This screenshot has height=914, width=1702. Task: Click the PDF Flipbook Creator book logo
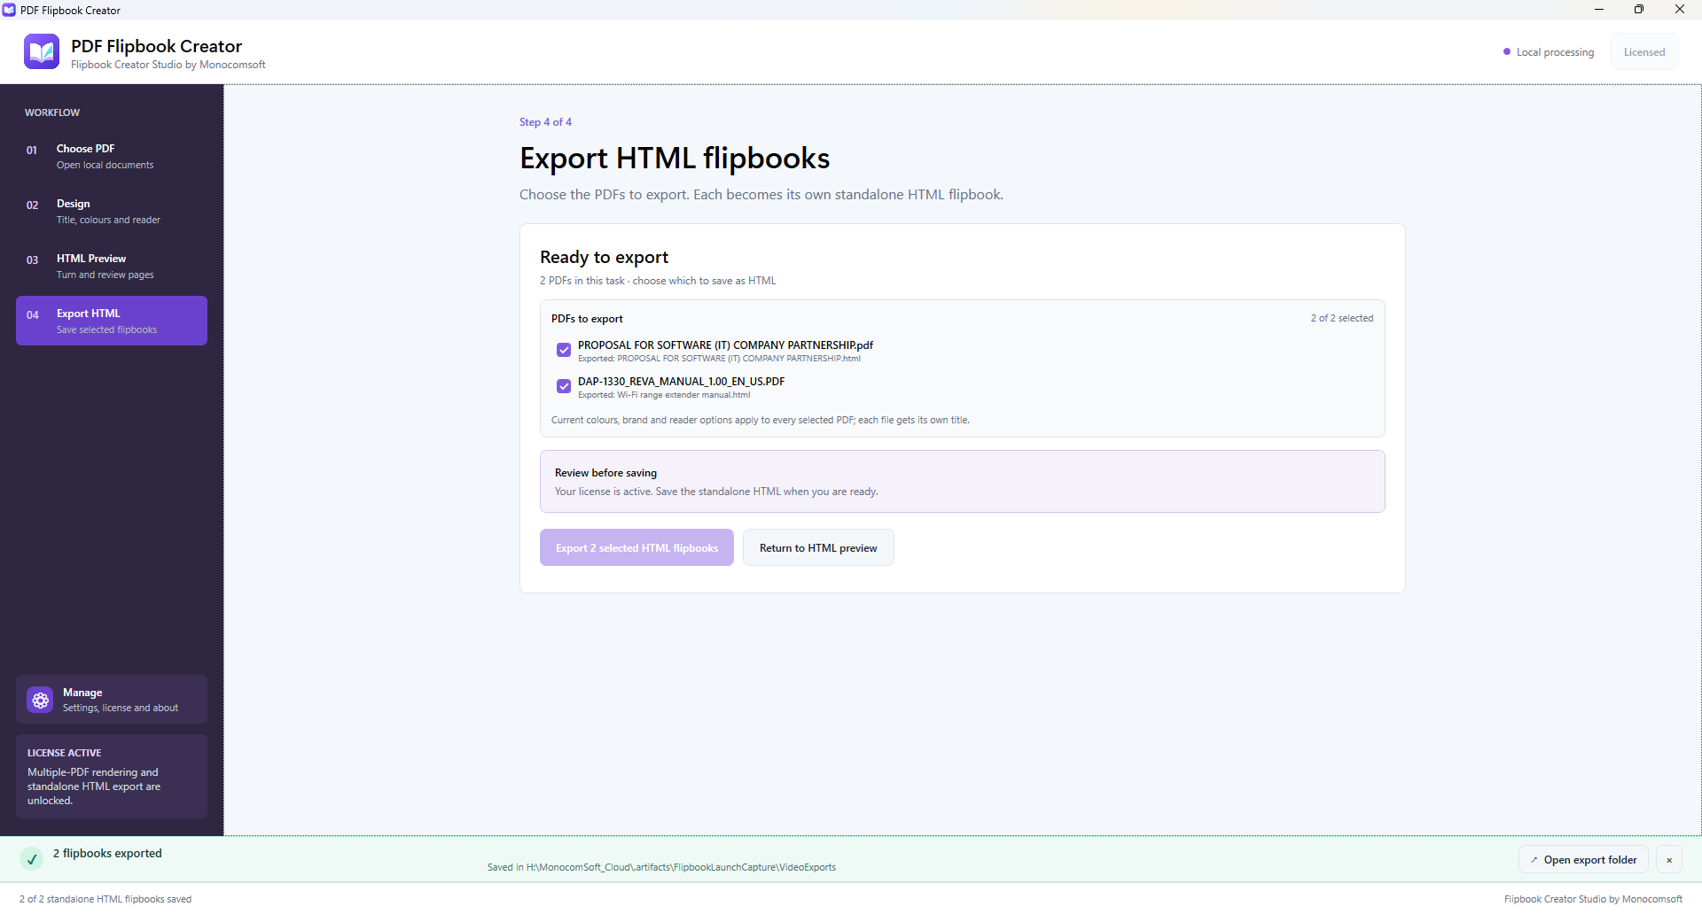(42, 52)
